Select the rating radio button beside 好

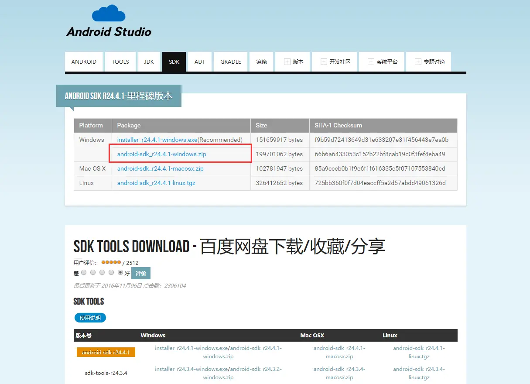(120, 272)
